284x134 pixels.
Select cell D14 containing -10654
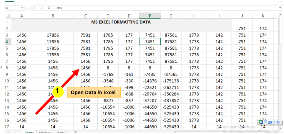(x=108, y=107)
